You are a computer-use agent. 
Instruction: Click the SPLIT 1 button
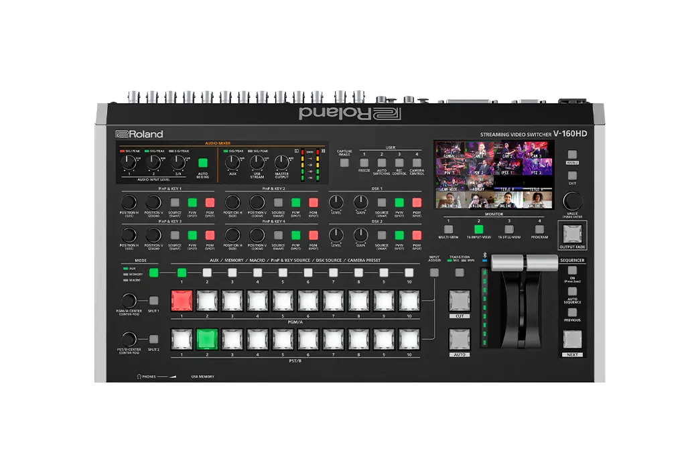153,301
